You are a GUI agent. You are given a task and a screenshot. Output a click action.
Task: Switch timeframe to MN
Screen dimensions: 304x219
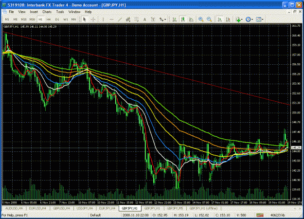click(73, 19)
